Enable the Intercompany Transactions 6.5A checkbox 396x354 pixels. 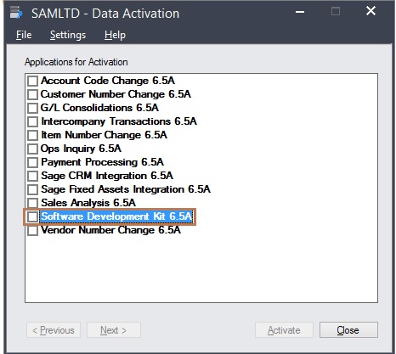(32, 121)
